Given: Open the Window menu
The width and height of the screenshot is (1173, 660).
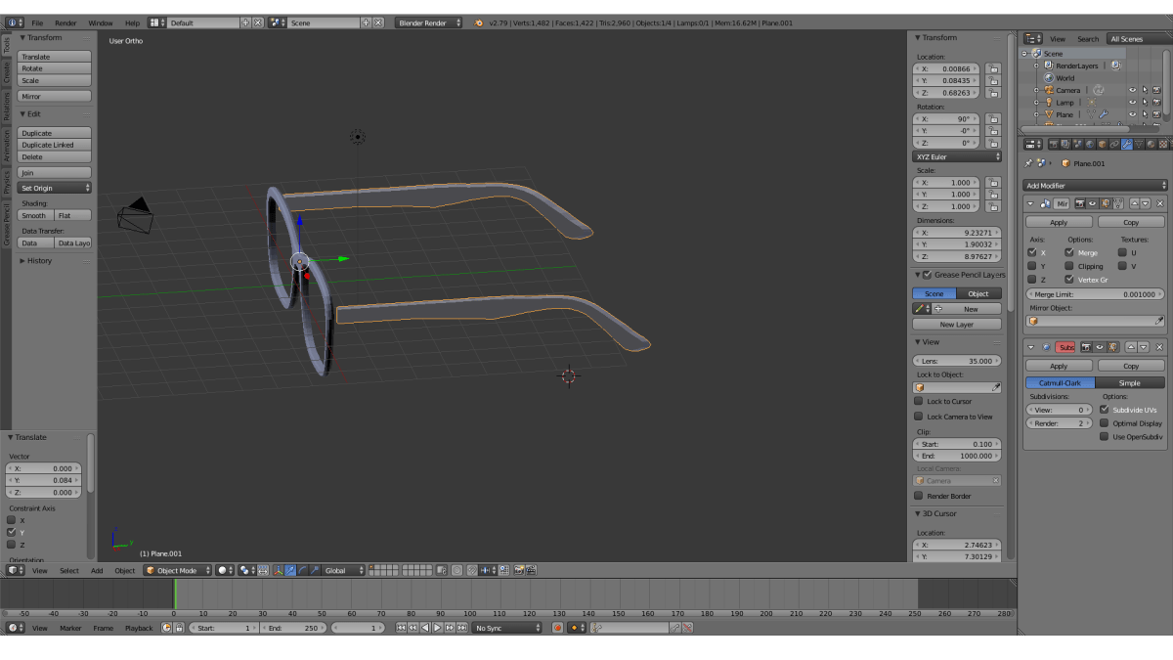Looking at the screenshot, I should pyautogui.click(x=100, y=22).
